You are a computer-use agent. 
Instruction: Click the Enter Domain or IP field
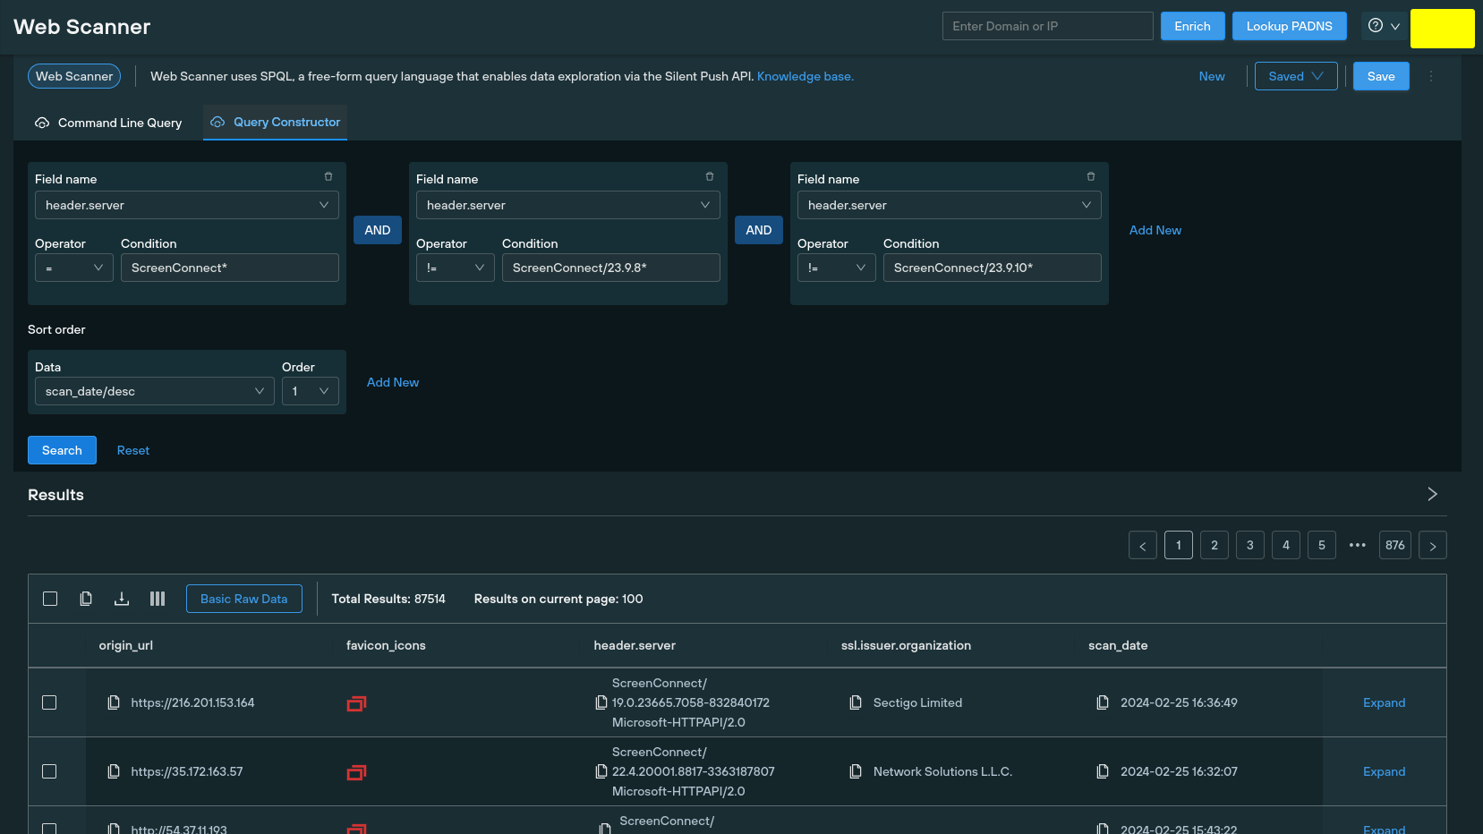pyautogui.click(x=1047, y=26)
